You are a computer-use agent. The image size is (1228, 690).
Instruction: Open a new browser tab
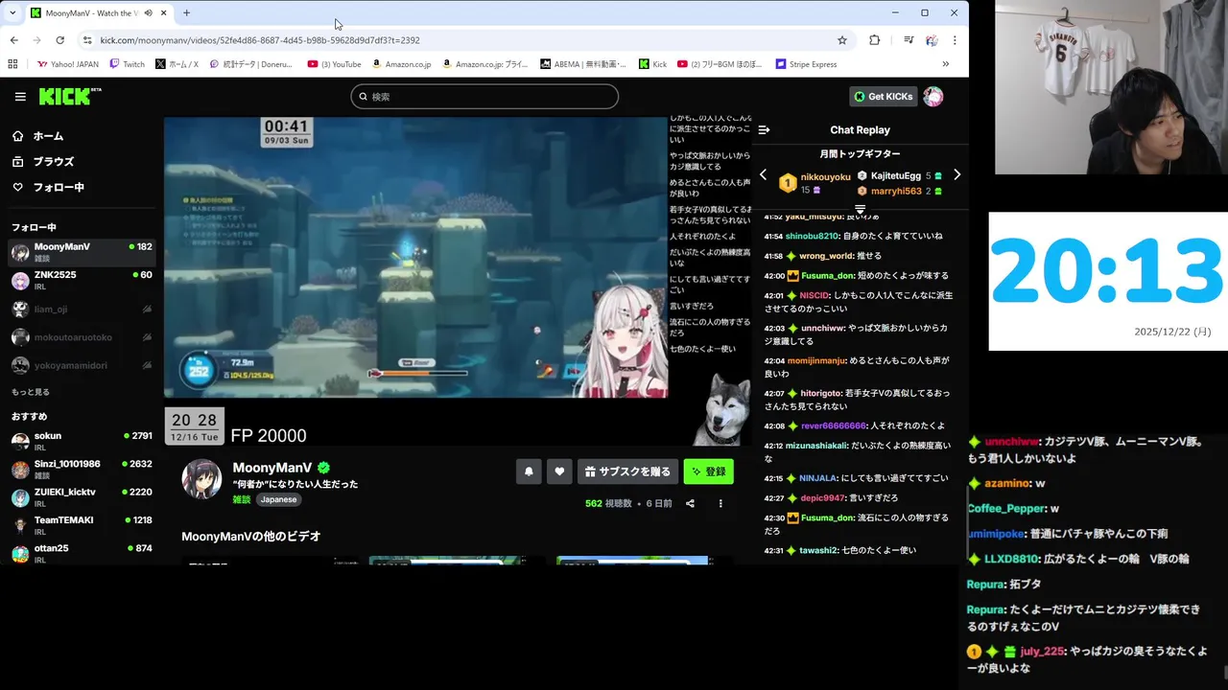coord(186,13)
